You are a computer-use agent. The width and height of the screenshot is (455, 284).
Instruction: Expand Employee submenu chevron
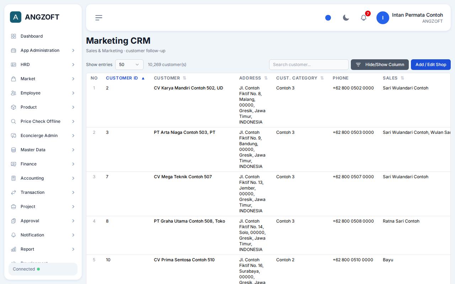pyautogui.click(x=73, y=93)
